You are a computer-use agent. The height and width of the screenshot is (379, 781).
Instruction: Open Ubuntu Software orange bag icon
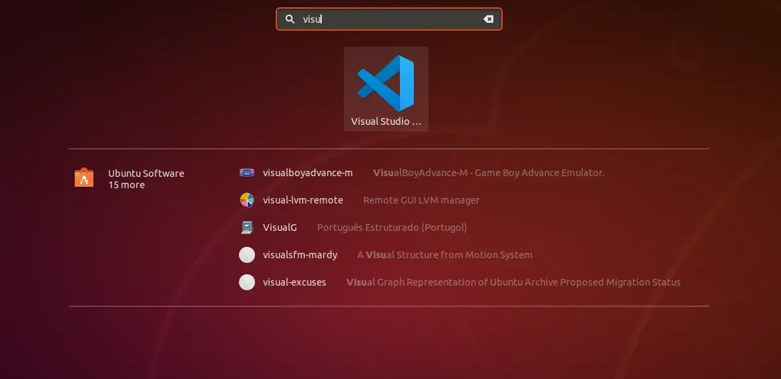(84, 177)
